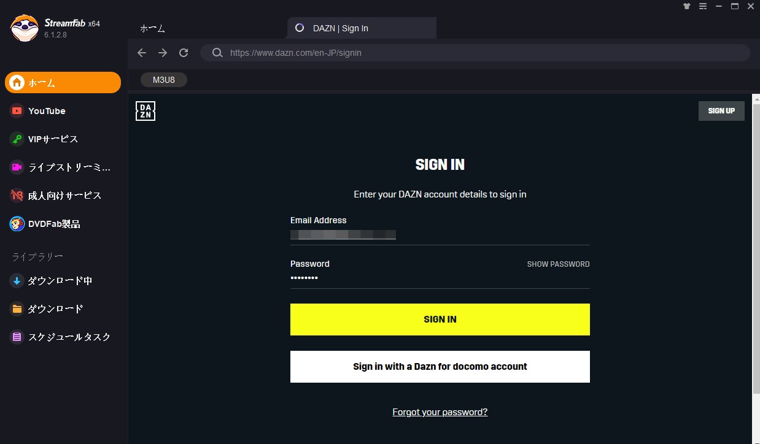This screenshot has width=760, height=444.
Task: Click the StreamFab sloth logo
Action: 25,28
